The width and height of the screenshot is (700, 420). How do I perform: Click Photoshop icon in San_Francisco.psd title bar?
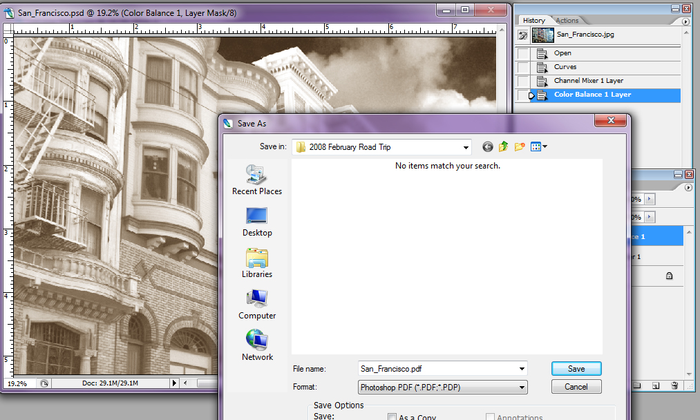click(9, 12)
